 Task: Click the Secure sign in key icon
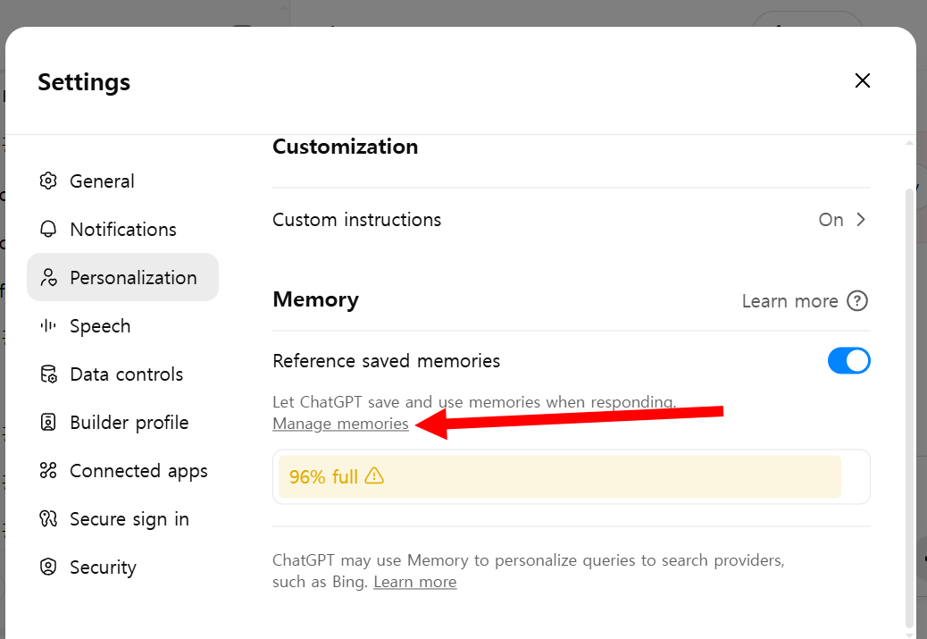[x=48, y=519]
